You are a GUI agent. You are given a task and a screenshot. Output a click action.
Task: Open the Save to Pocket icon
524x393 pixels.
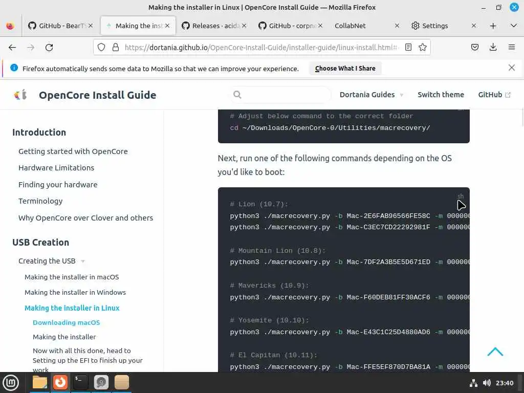[x=474, y=47]
